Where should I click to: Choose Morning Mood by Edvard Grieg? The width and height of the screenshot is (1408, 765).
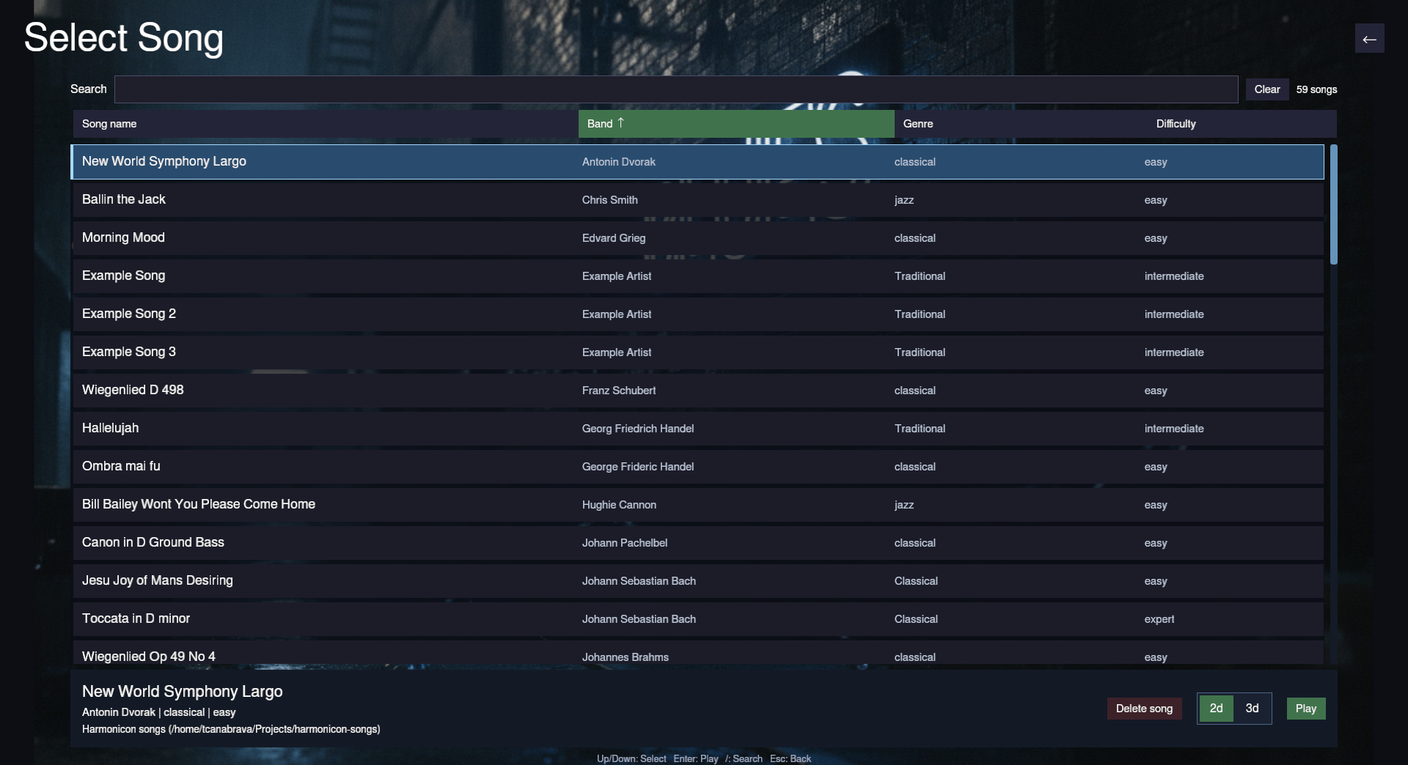click(697, 238)
